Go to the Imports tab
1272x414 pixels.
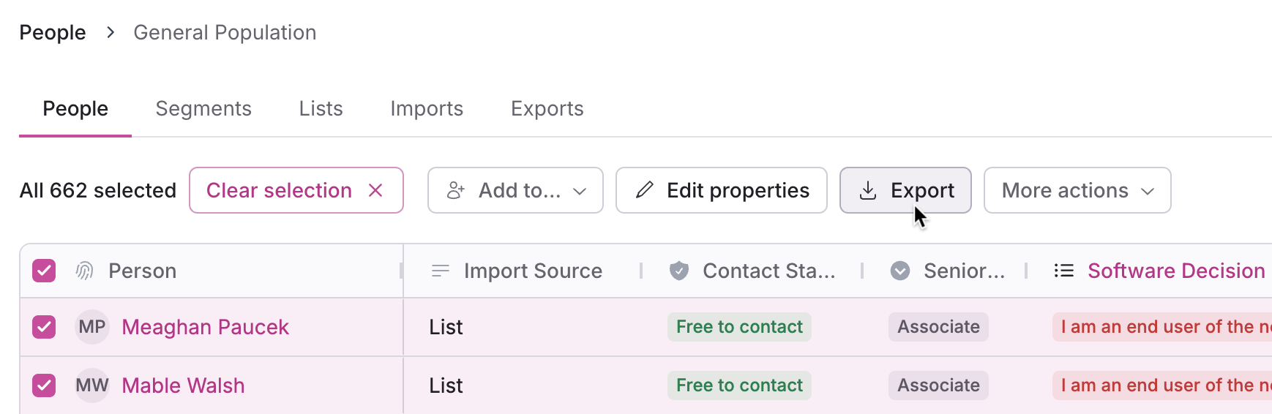click(427, 109)
